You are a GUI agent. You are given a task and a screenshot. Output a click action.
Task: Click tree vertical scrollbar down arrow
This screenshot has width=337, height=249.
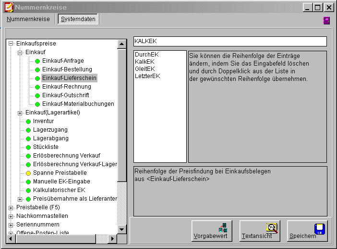[122, 229]
